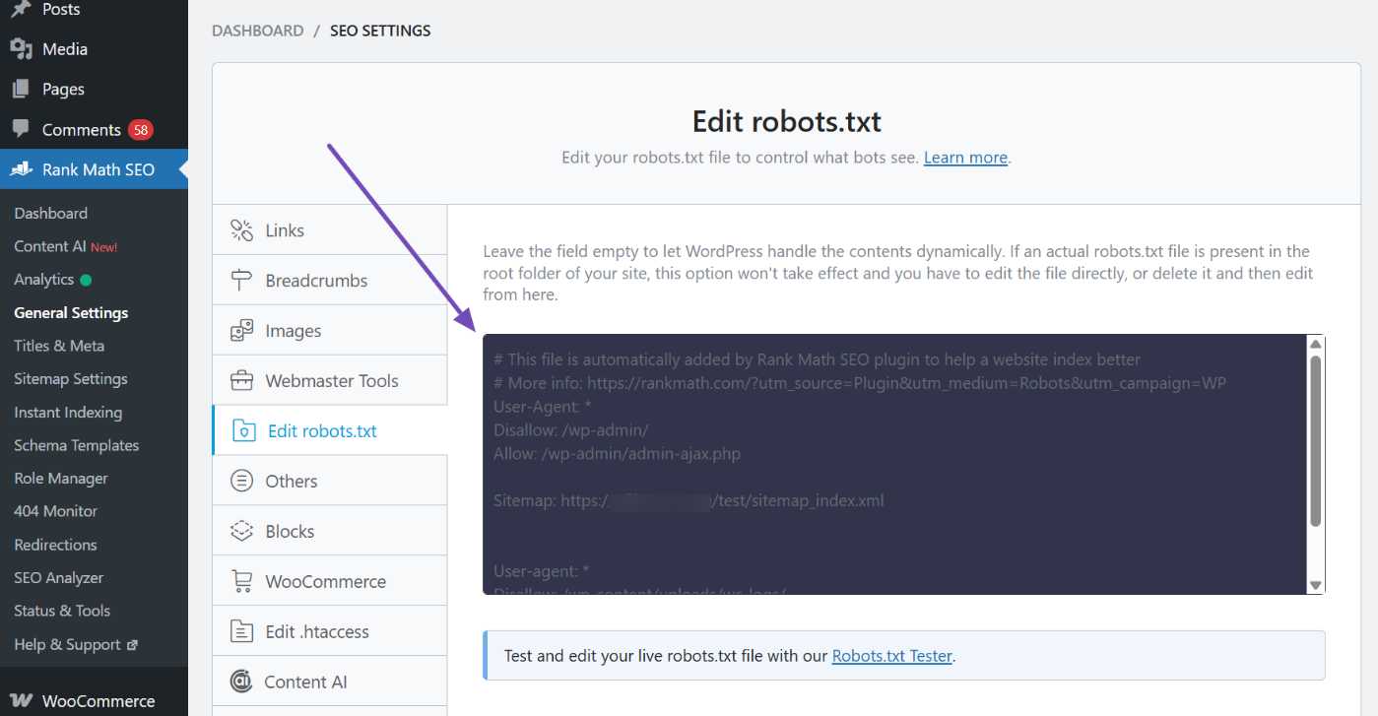The image size is (1378, 716).
Task: Select the Links chain icon
Action: click(241, 228)
